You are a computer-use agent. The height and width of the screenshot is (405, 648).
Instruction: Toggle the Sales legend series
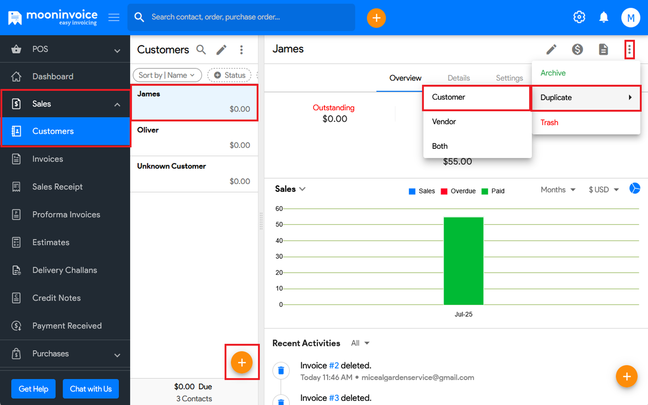pos(422,191)
